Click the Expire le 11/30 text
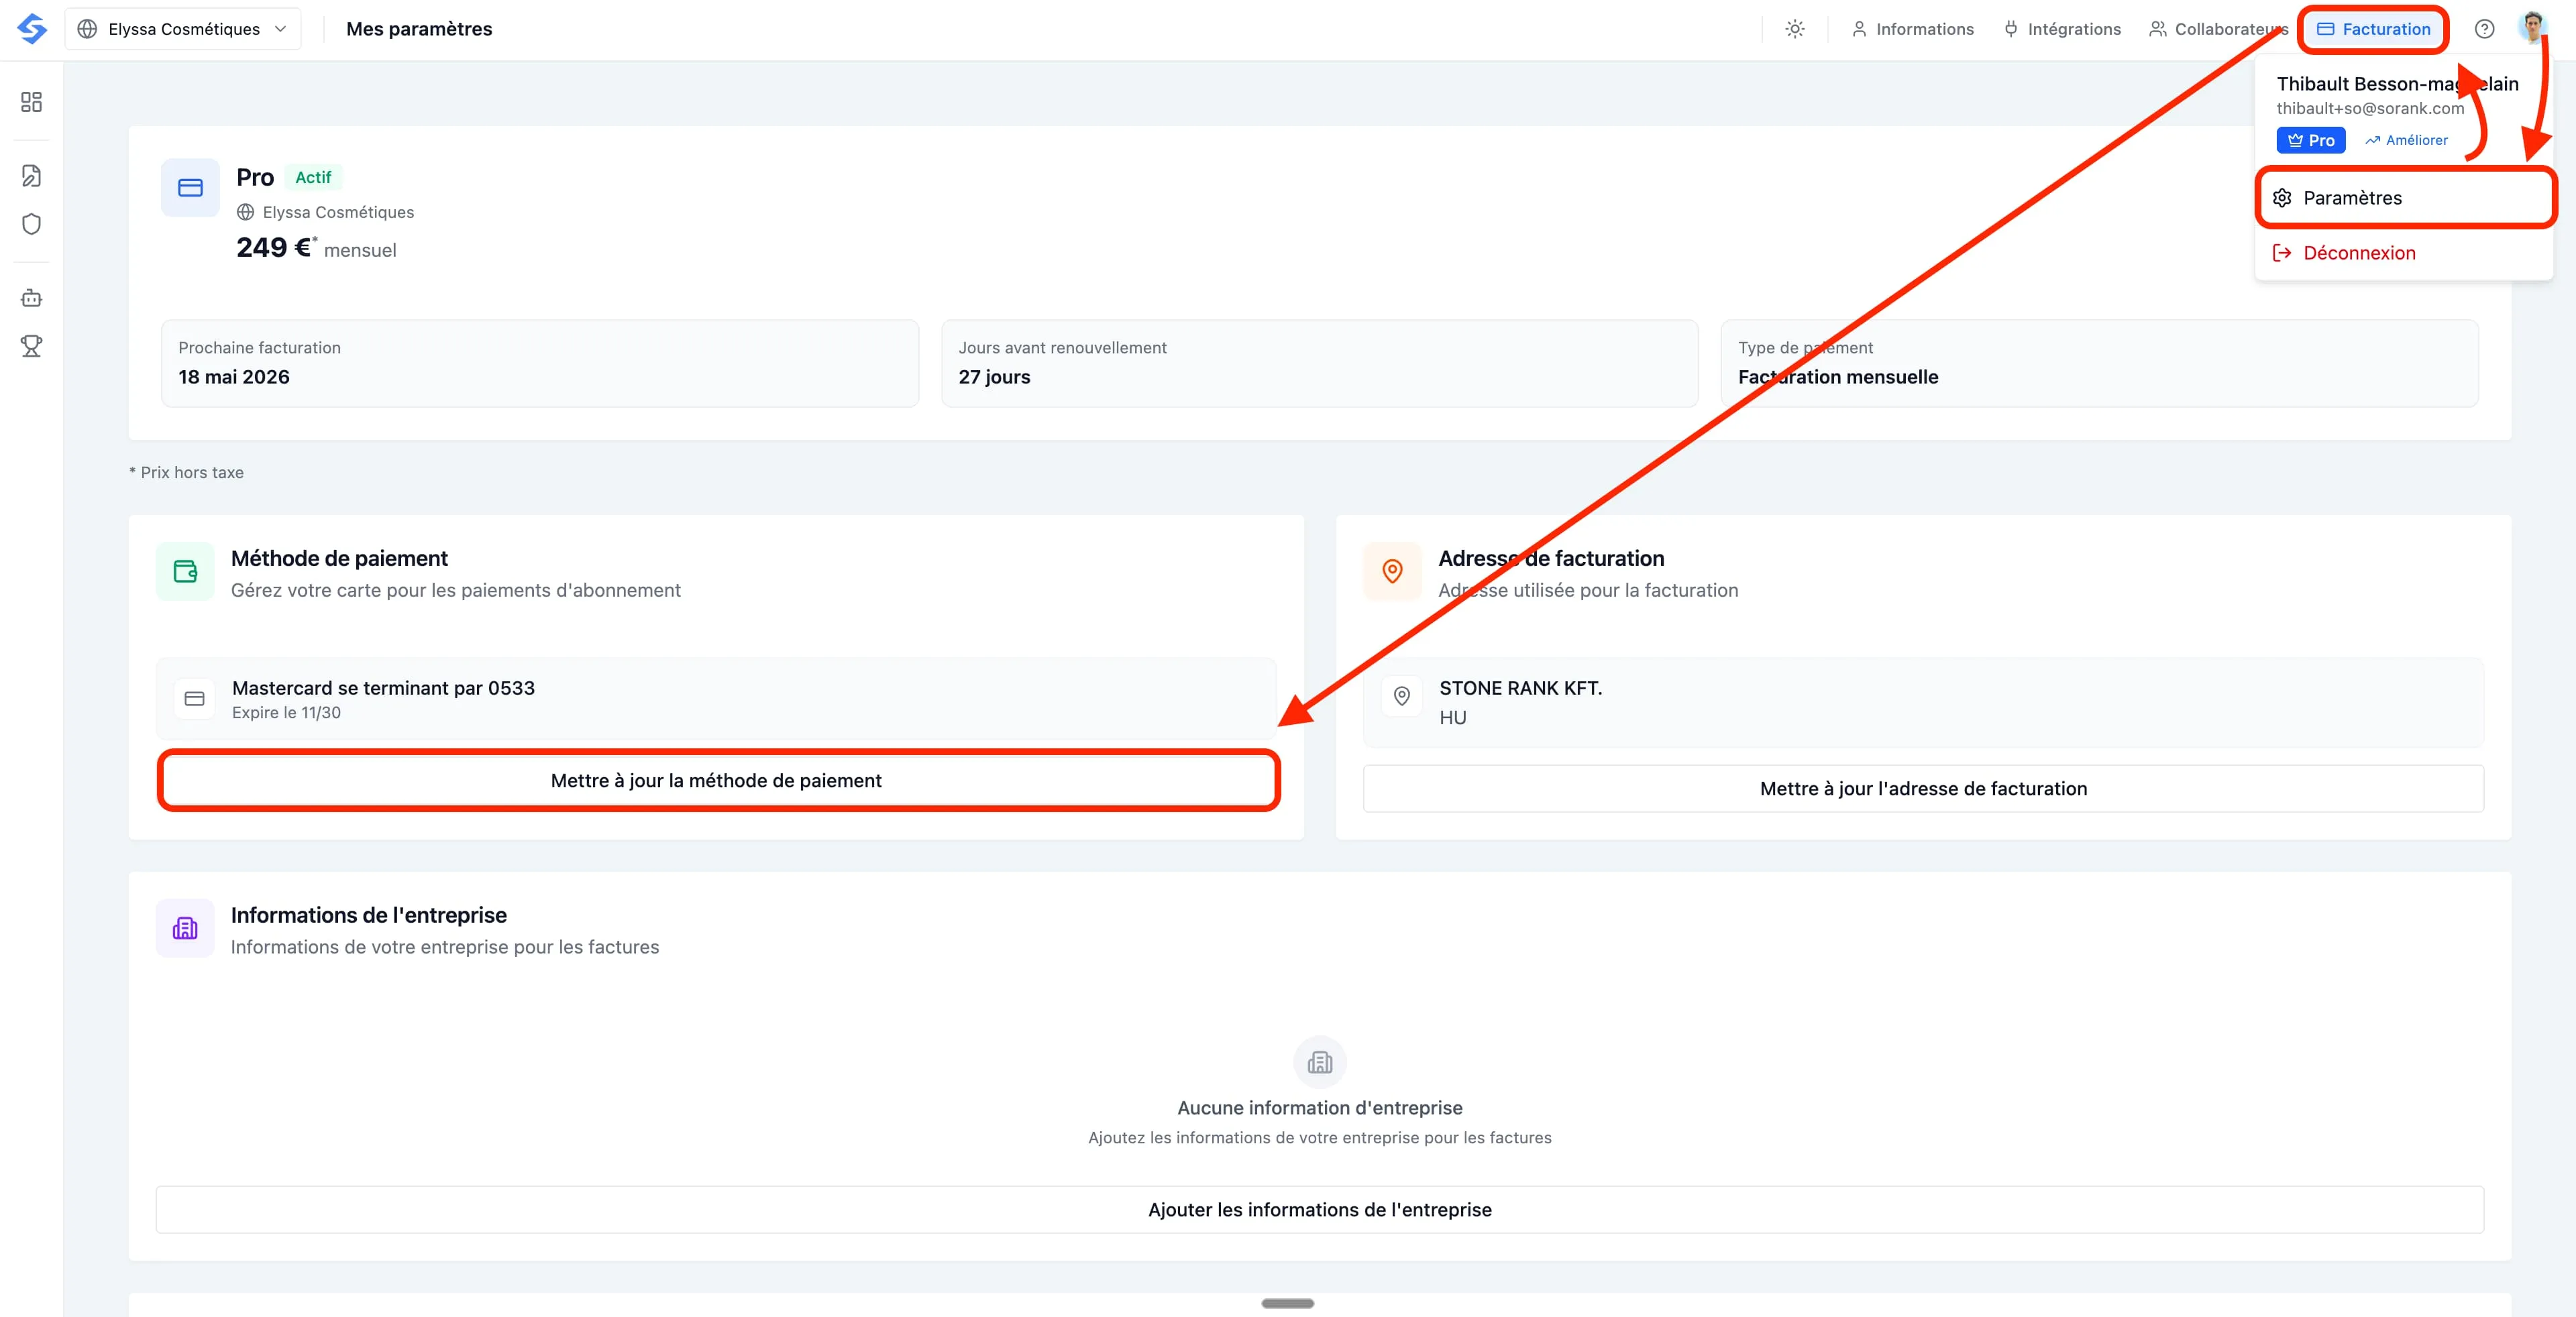2576x1317 pixels. (286, 712)
